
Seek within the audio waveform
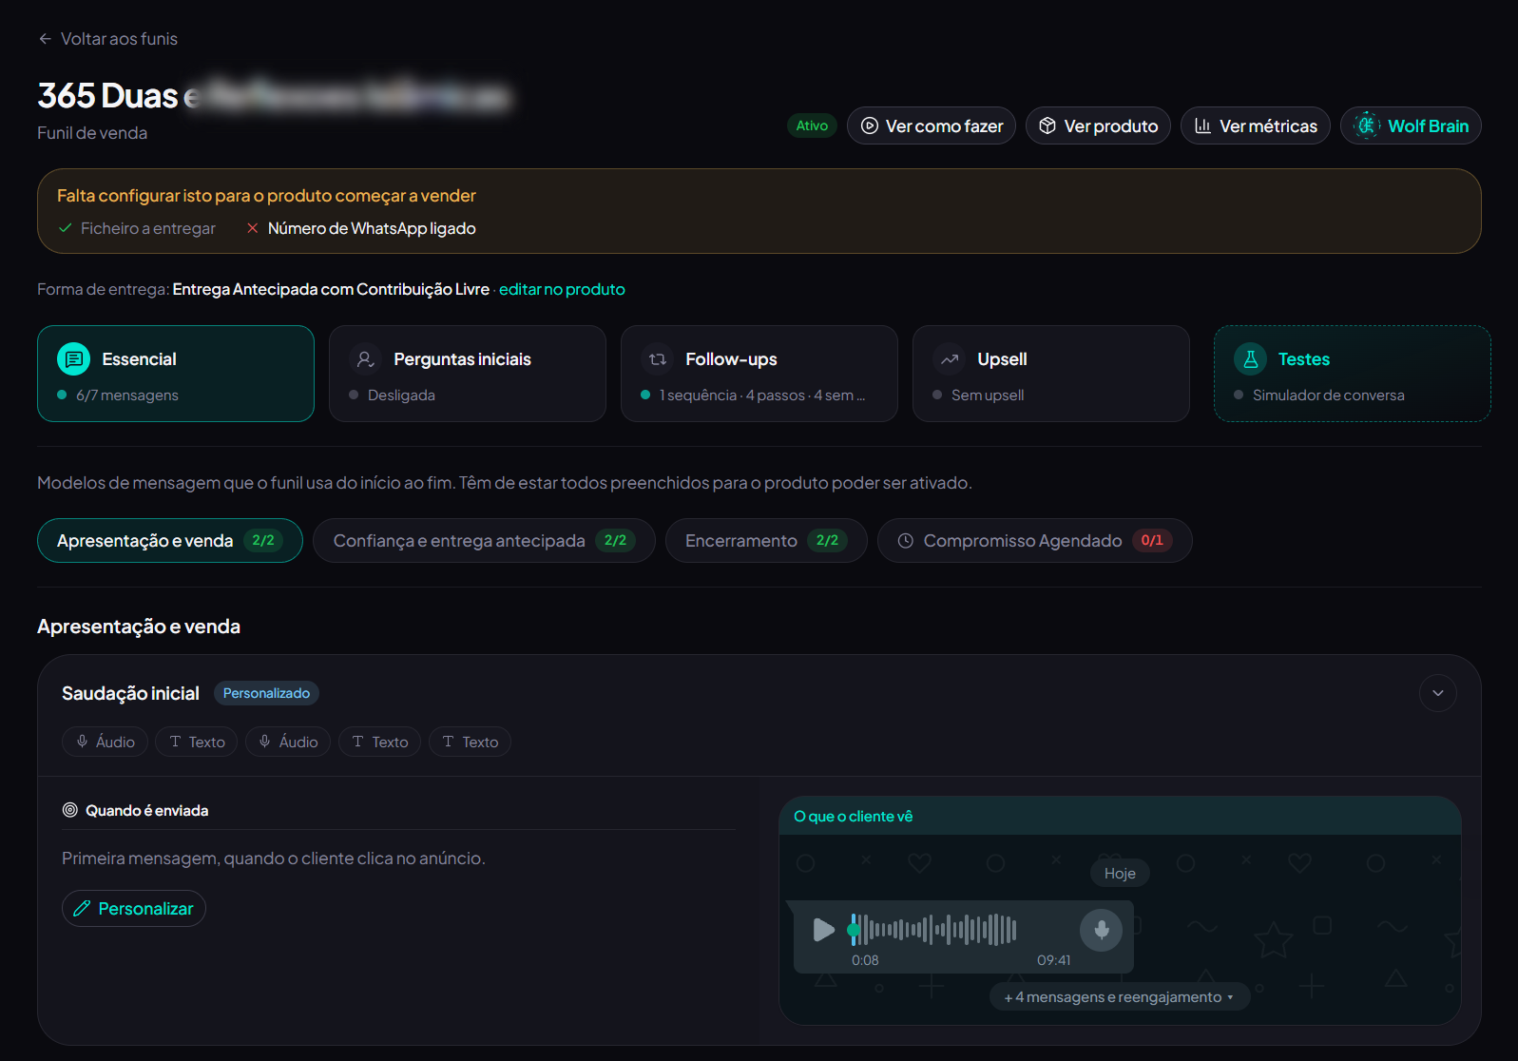click(933, 930)
